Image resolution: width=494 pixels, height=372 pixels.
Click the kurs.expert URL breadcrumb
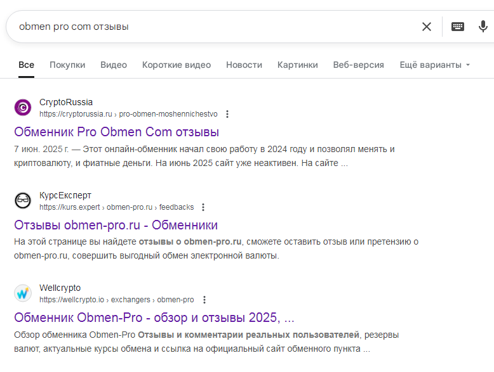click(117, 207)
